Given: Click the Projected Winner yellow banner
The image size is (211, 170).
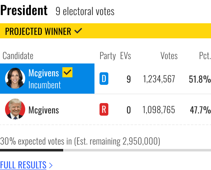Looking at the screenshot, I should click(105, 31).
